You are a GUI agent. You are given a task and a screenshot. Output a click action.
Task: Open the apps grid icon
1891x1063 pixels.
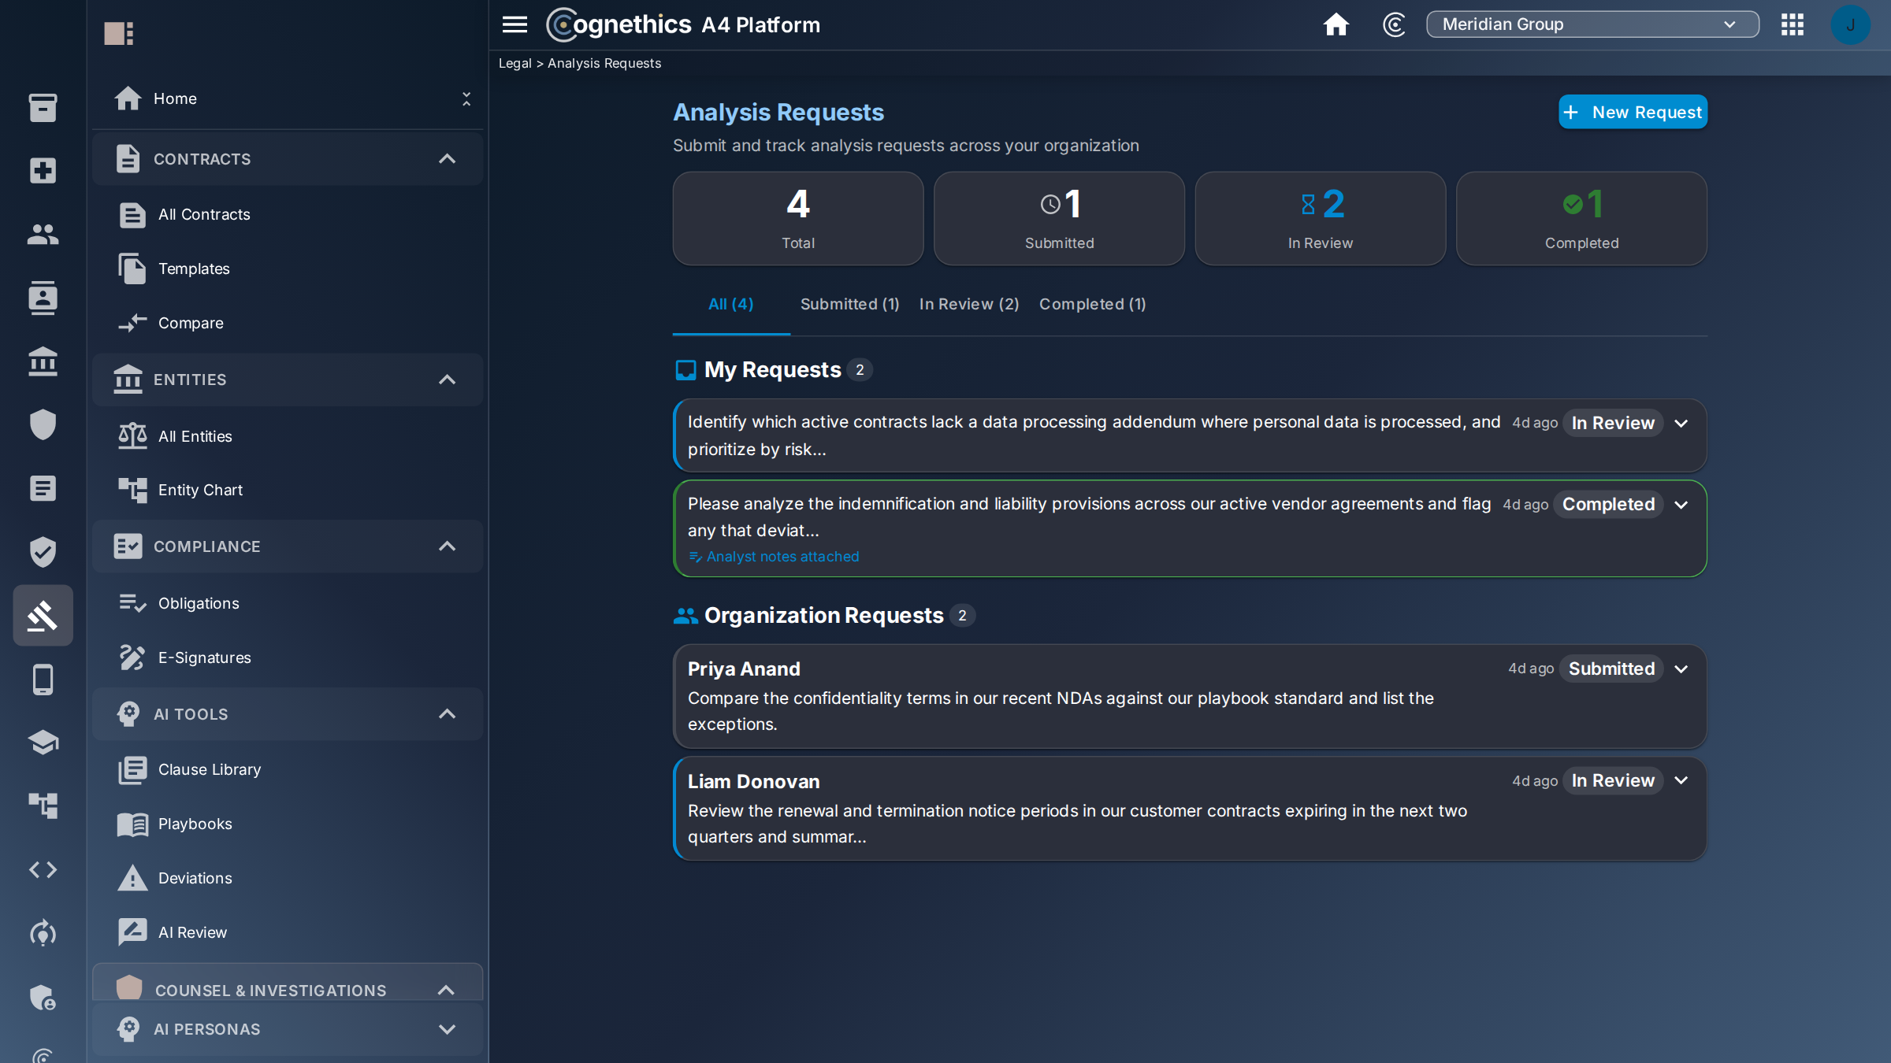click(x=1793, y=24)
